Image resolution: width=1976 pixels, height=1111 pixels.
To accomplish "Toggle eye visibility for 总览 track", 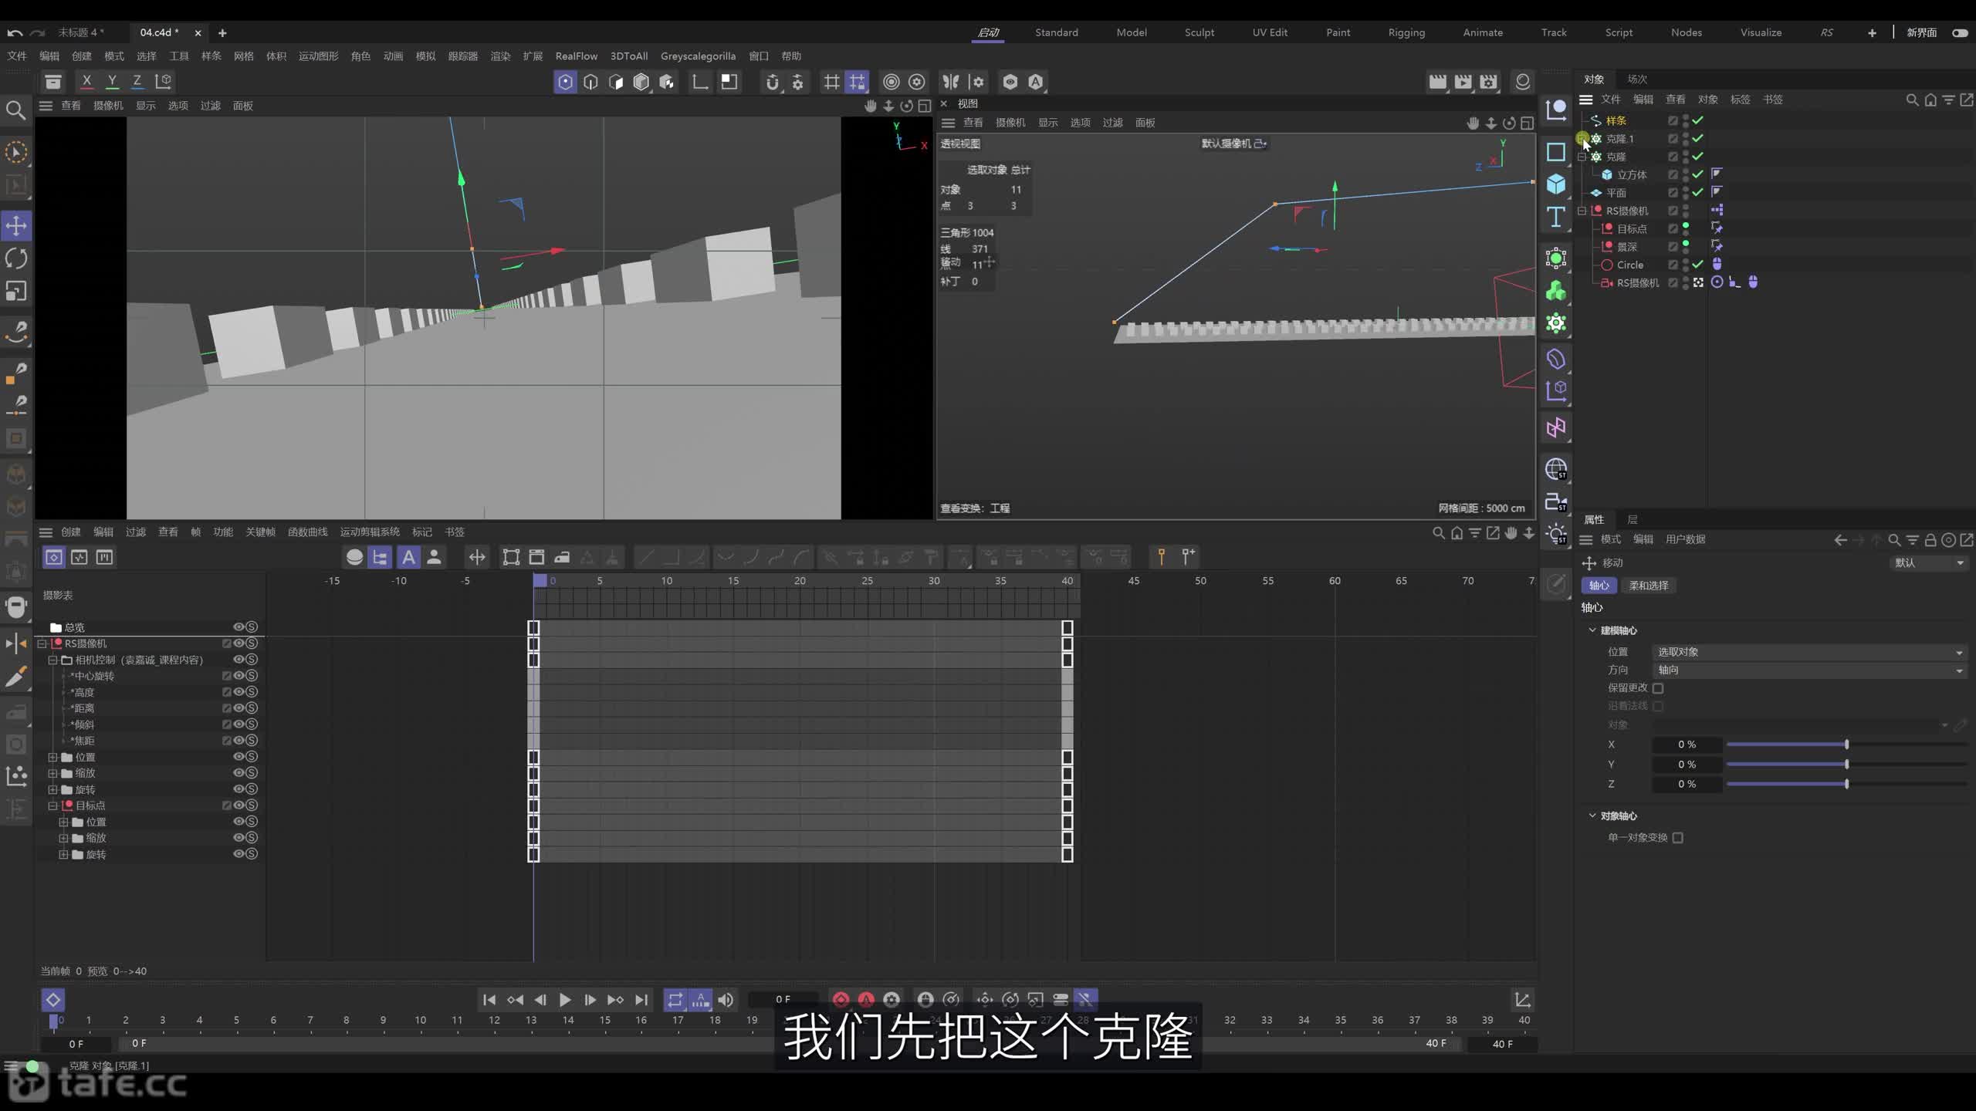I will (x=239, y=627).
